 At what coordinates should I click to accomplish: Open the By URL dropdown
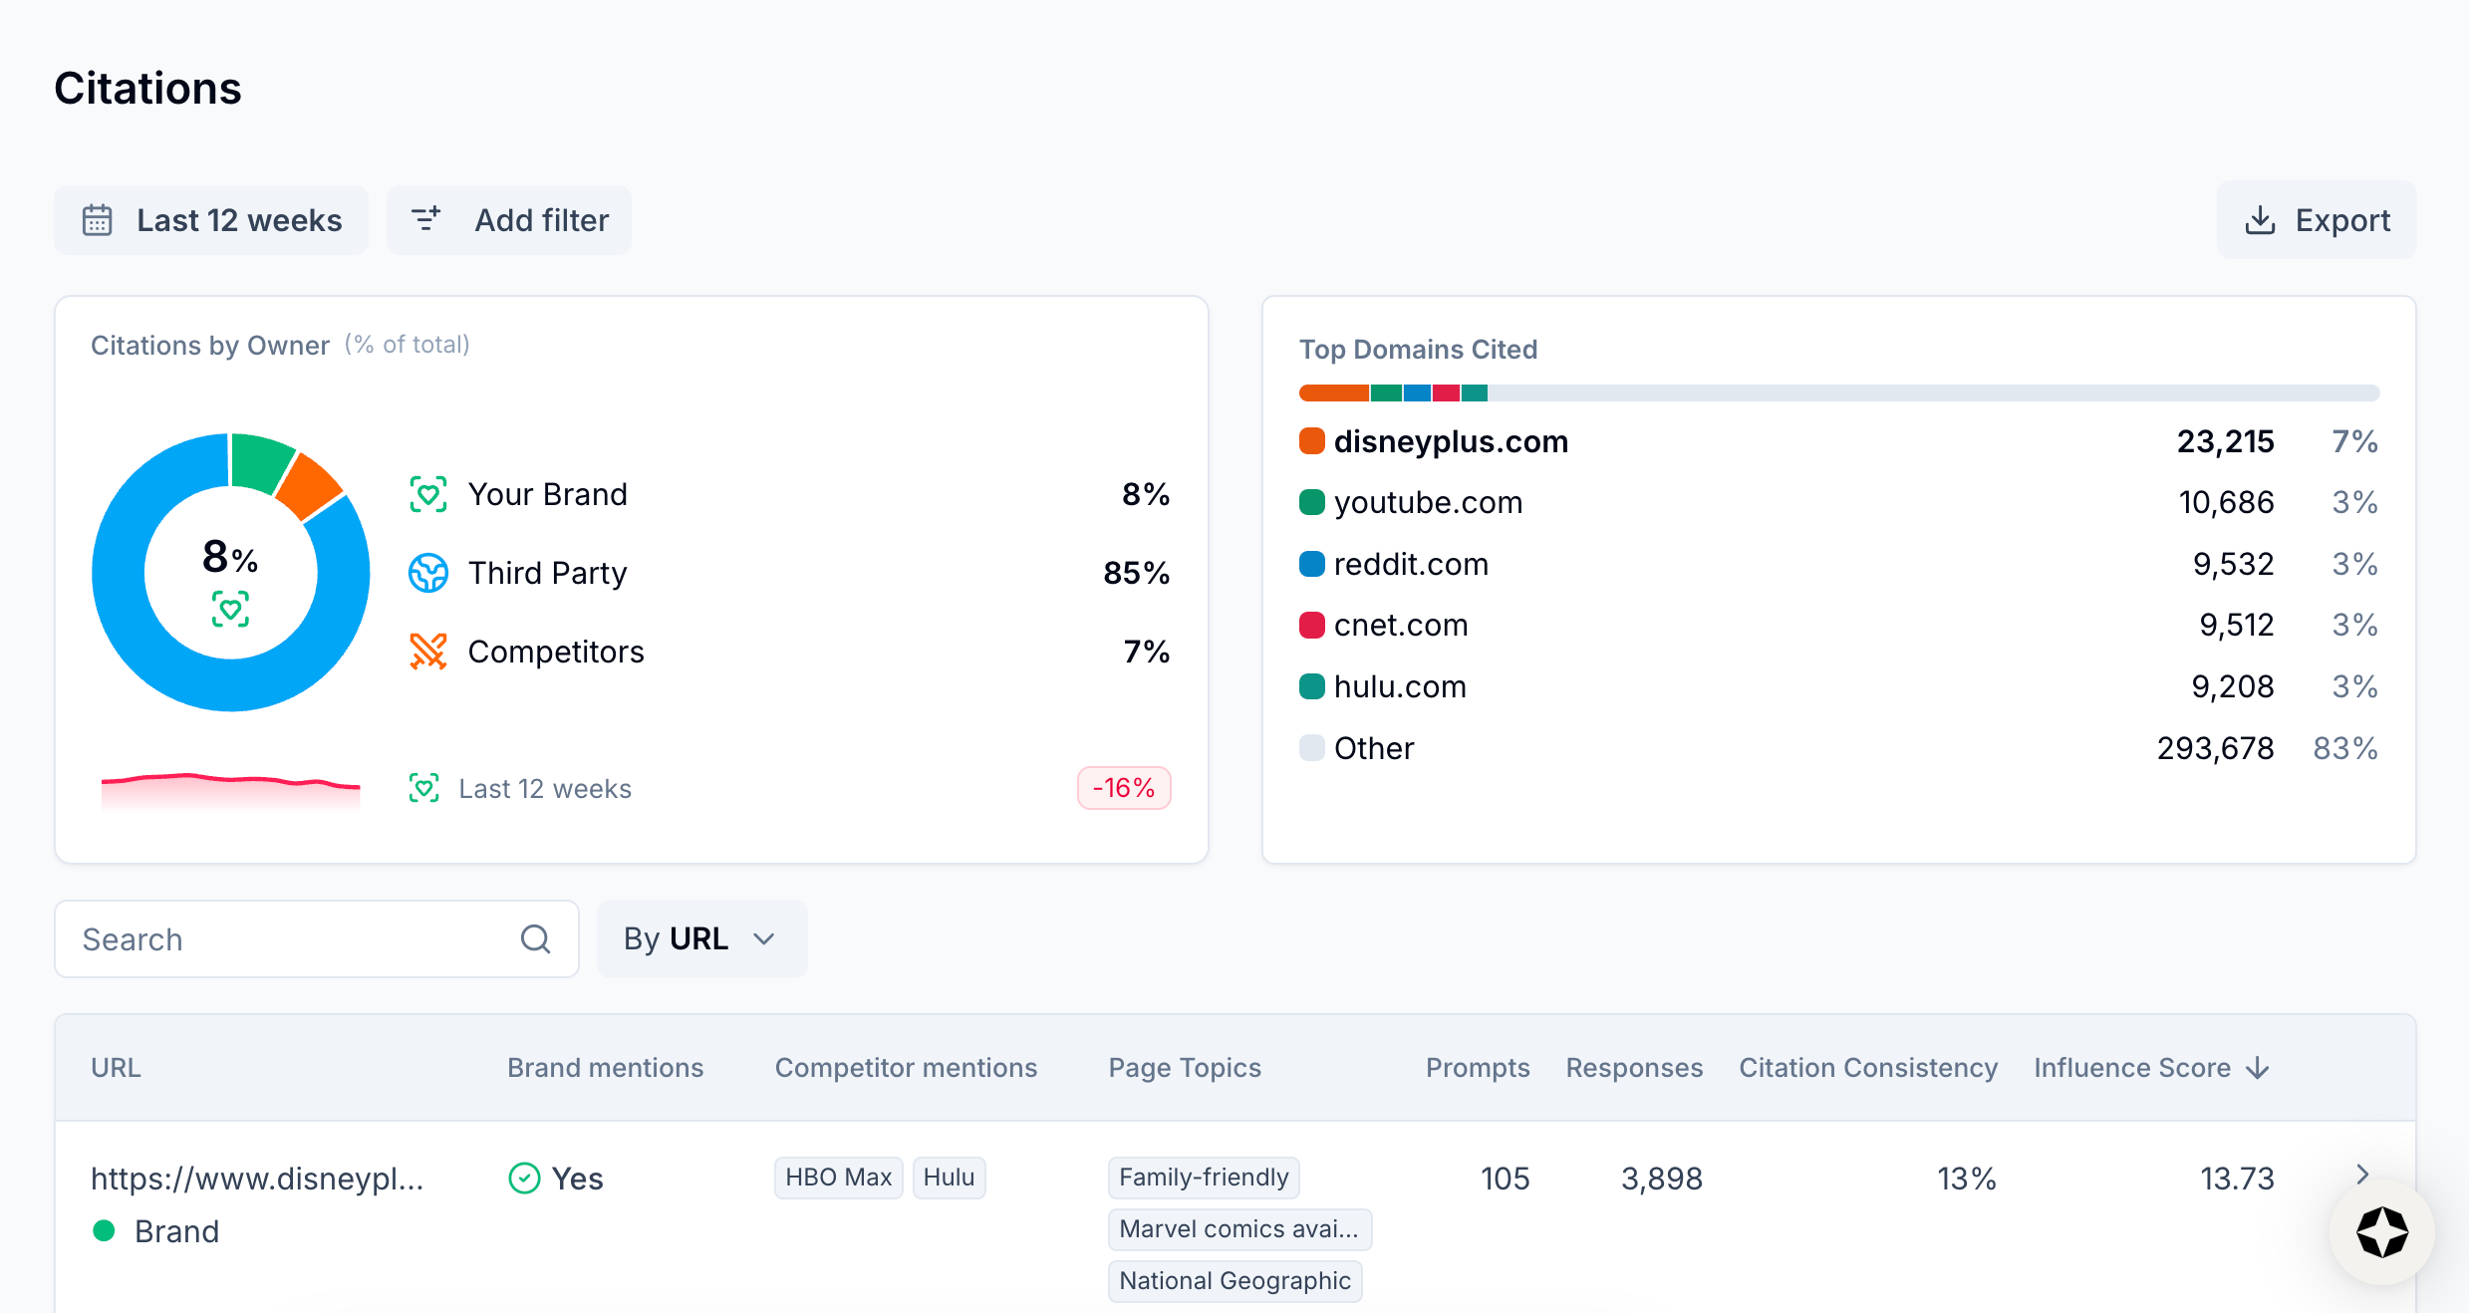[x=701, y=939]
